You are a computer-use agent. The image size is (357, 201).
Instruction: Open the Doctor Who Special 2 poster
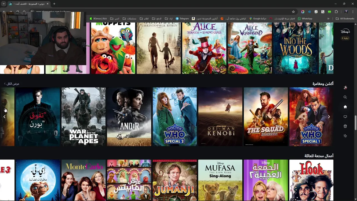click(175, 117)
